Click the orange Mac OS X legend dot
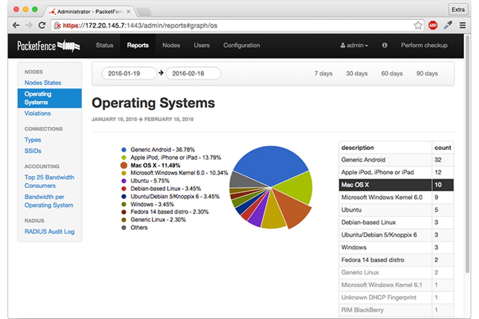Screen dimensions: 479x319 pos(124,165)
